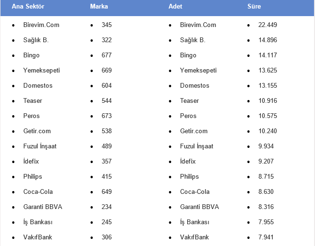Select the 10.916 duration value

[267, 100]
